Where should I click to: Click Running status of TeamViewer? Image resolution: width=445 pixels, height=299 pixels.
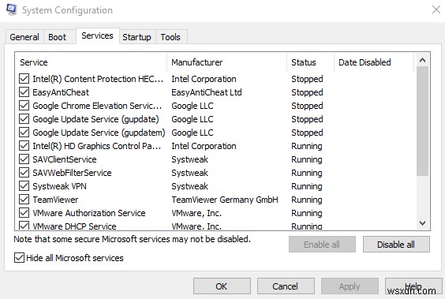(307, 200)
